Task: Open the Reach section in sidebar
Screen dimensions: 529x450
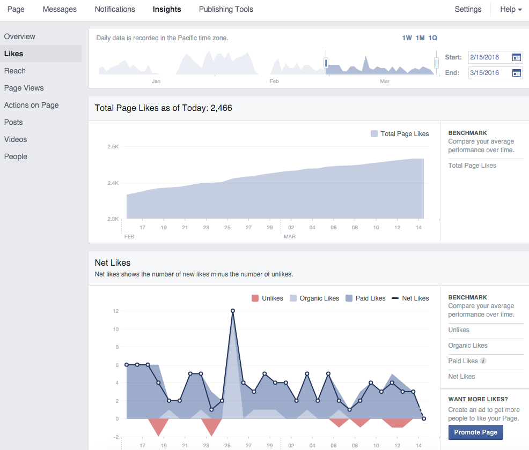Action: click(15, 71)
